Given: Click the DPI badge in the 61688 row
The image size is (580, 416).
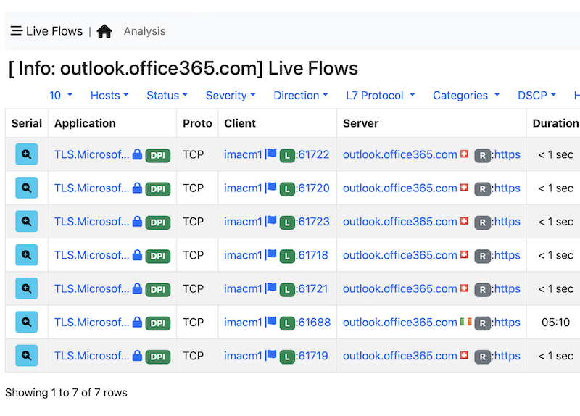Looking at the screenshot, I should click(x=158, y=323).
